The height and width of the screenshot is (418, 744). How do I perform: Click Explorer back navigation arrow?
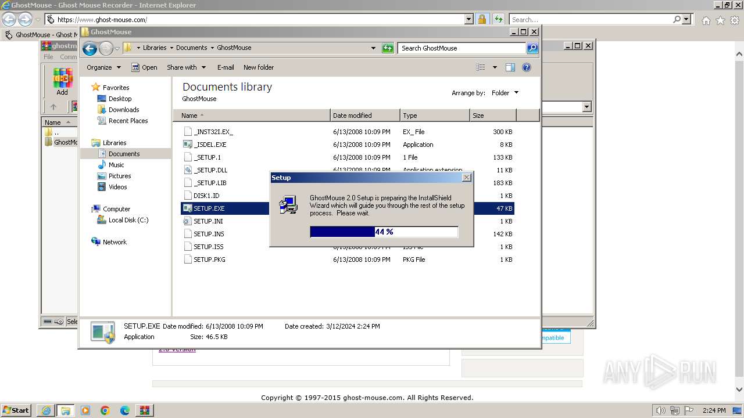tap(90, 48)
